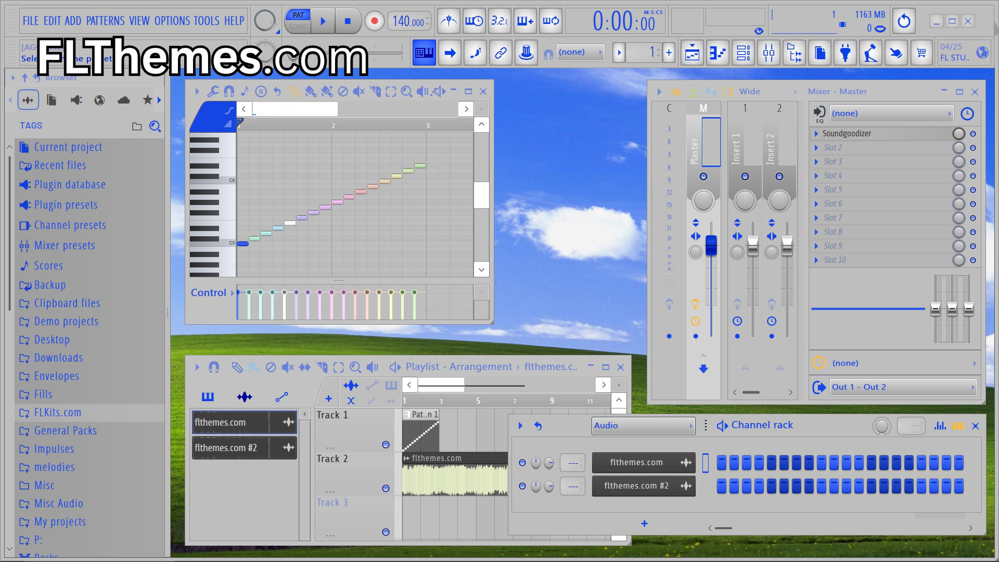This screenshot has width=999, height=562.
Task: Click the stamp tool hat icon
Action: pos(526,53)
